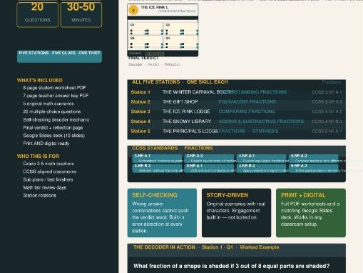Click the 4.NF.A.2 standard tag
363x273 pixels.
pyautogui.click(x=313, y=159)
